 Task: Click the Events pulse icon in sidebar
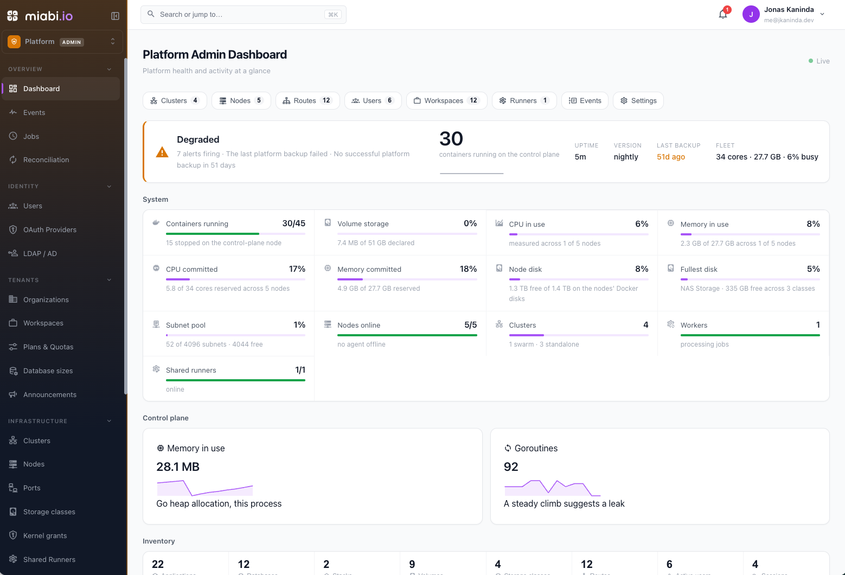[13, 112]
